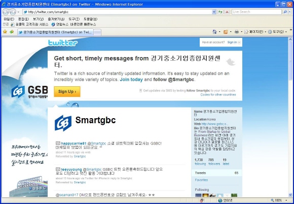Screen dimensions: 294x204
Task: Click the 19 listed count
Action: pos(226,162)
